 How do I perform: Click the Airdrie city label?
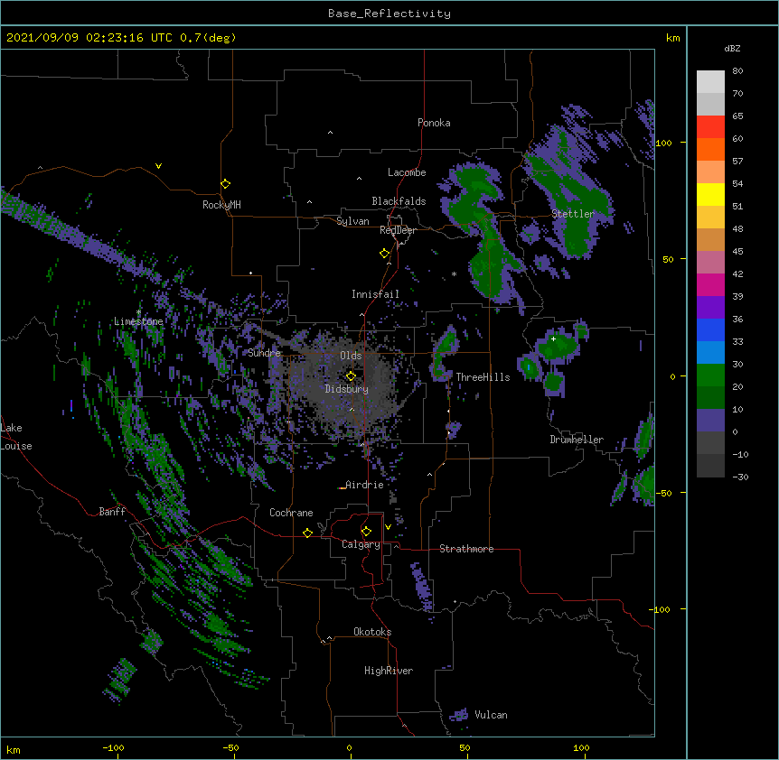tap(364, 485)
